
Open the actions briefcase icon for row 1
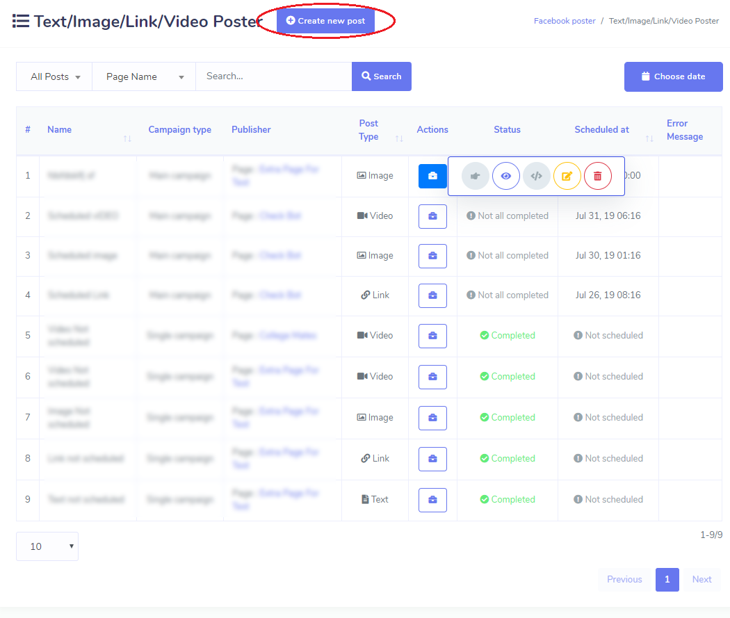(x=432, y=176)
